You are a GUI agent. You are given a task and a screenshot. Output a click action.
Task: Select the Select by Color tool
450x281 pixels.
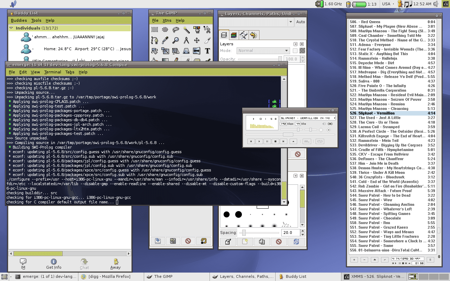(197, 30)
